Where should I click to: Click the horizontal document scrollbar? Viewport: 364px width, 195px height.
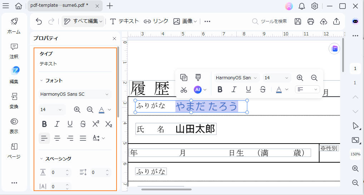(x=167, y=189)
